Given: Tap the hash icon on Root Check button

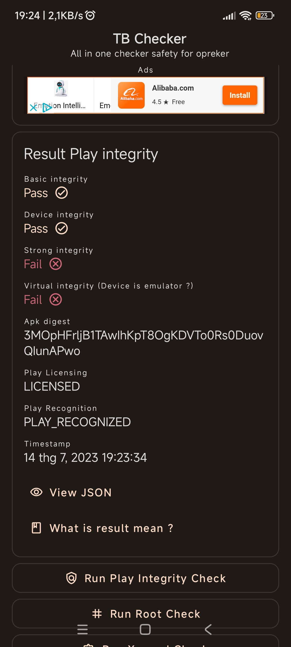Looking at the screenshot, I should [x=97, y=614].
